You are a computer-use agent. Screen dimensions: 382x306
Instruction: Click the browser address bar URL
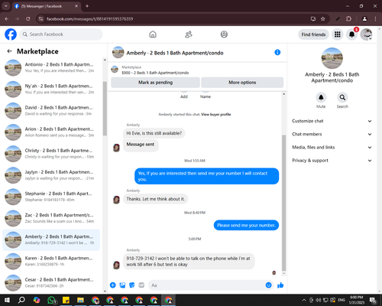click(x=89, y=19)
